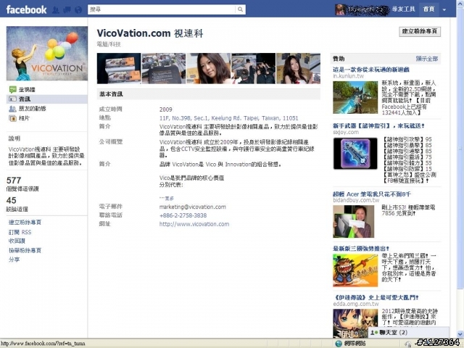Open the 聊天室 (2) chat bar

tap(408, 332)
